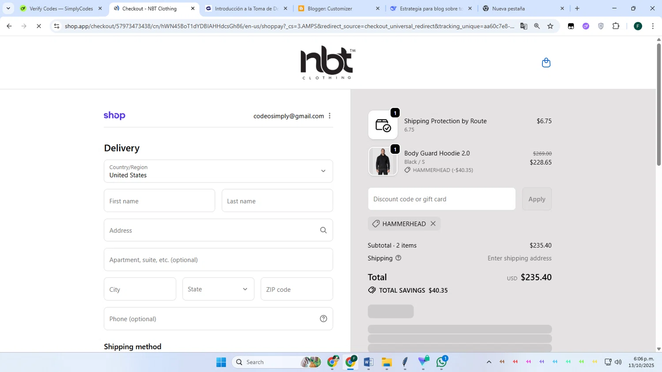Remove the HAMMERHEAD discount code

point(433,223)
